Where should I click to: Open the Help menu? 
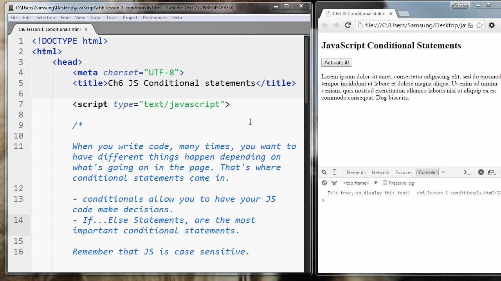tap(177, 18)
